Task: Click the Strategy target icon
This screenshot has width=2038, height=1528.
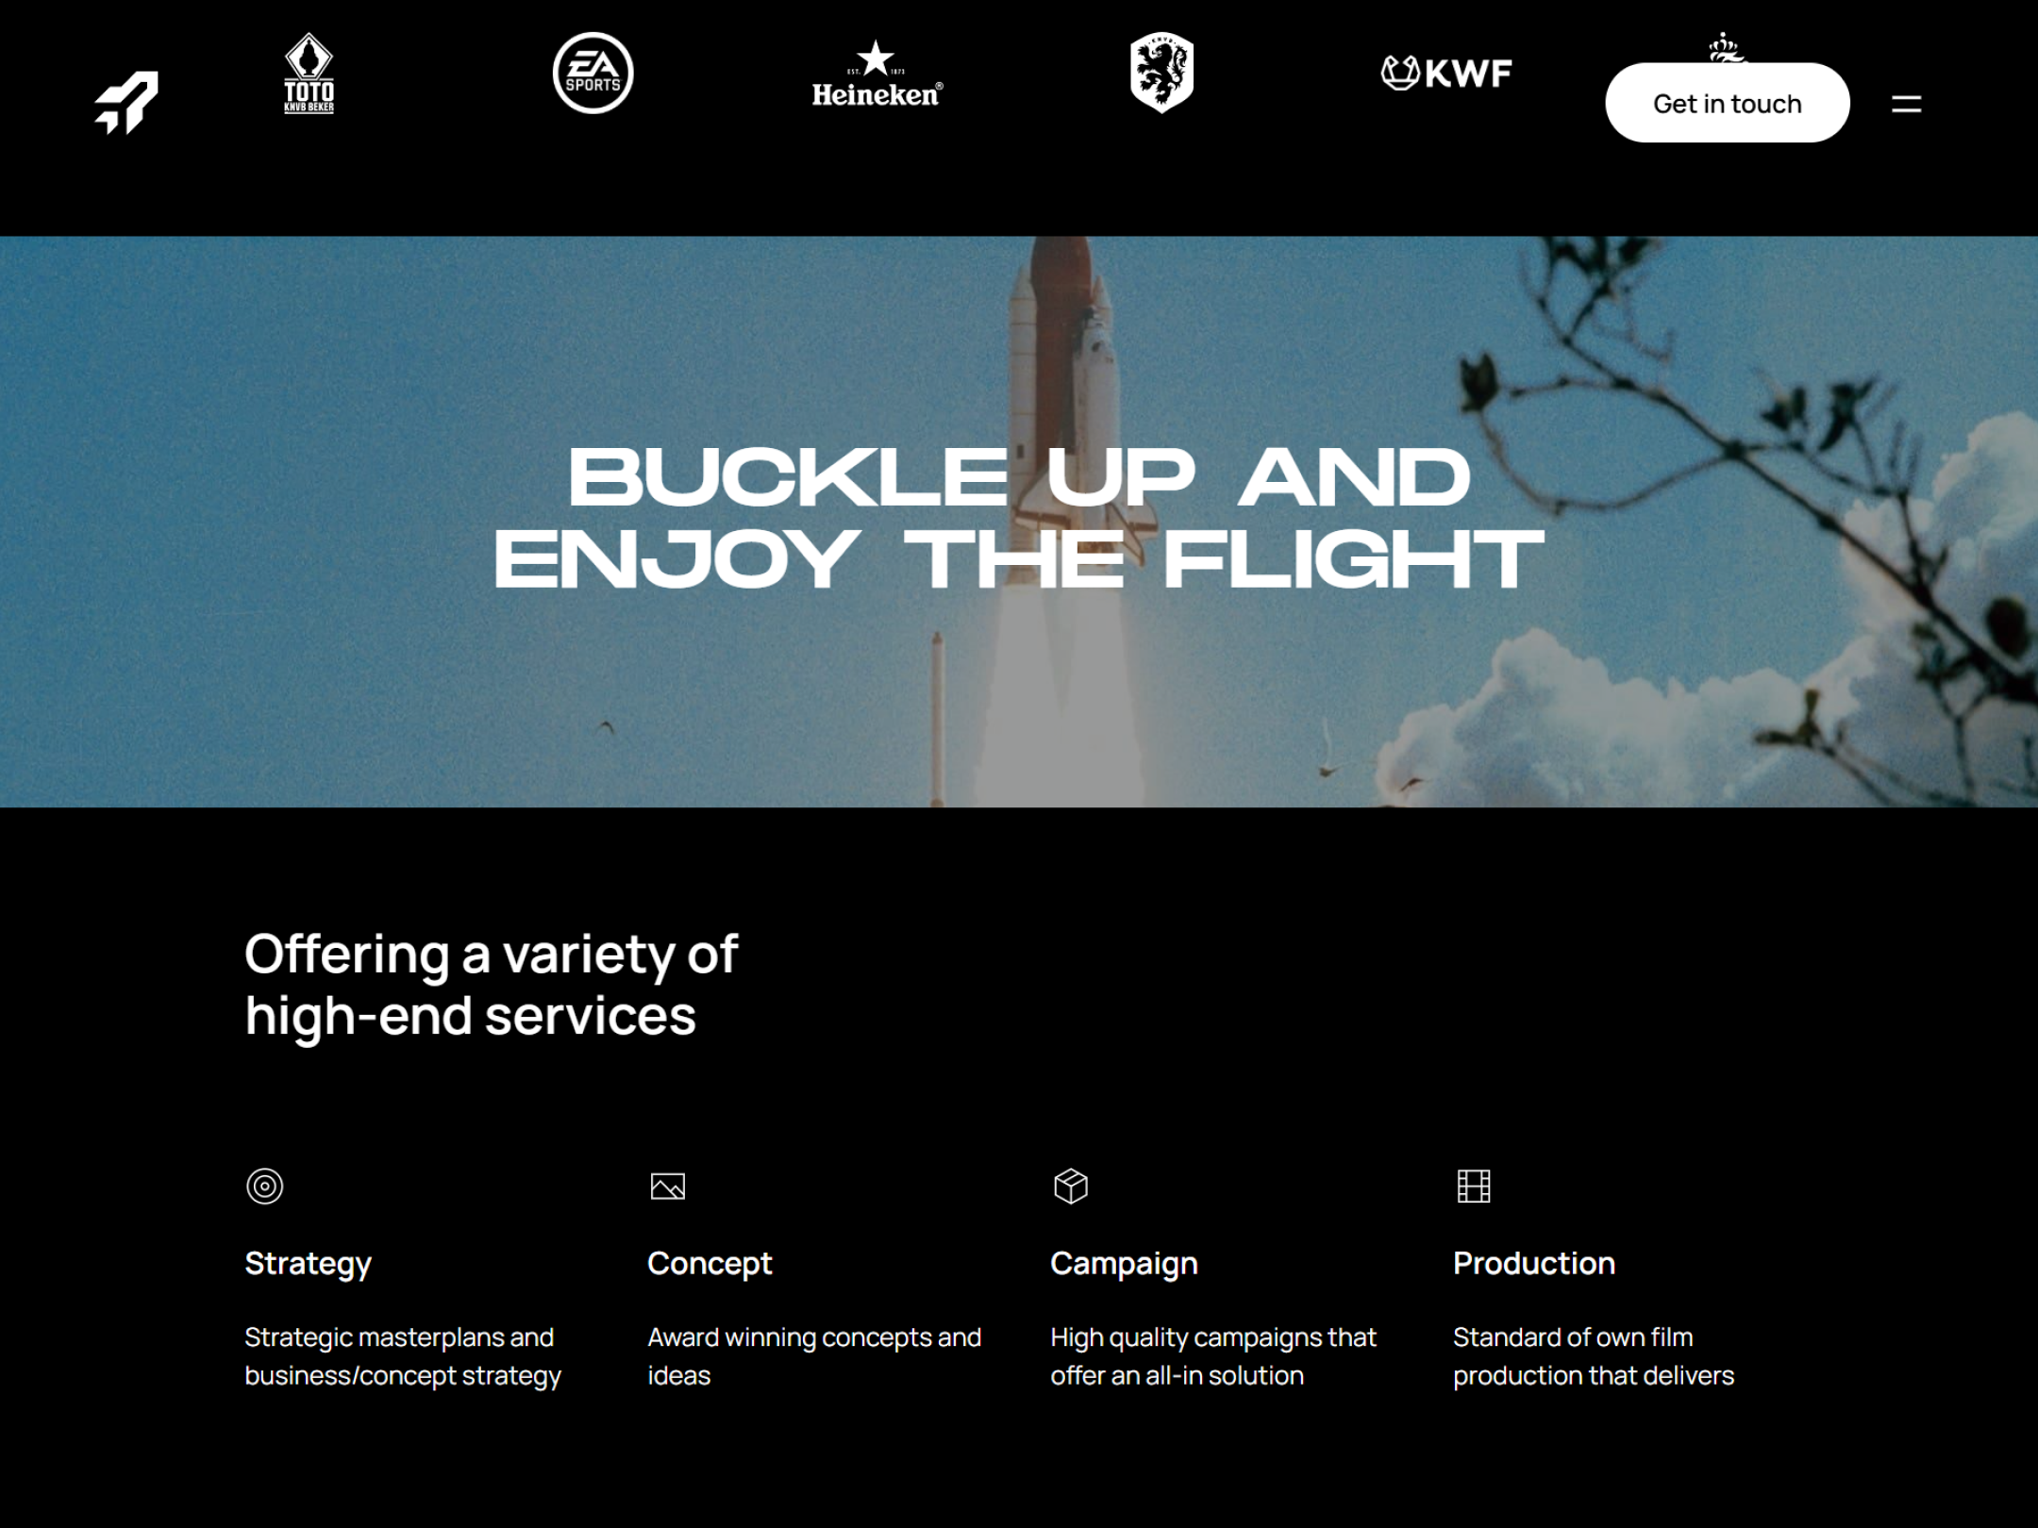Action: 264,1186
